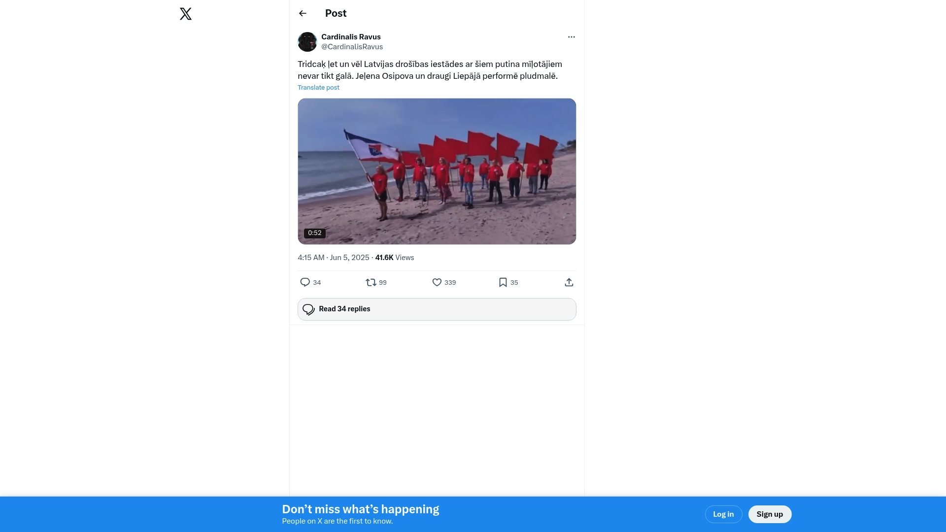Bookmark the post with the bookmark icon
This screenshot has width=946, height=532.
point(503,282)
